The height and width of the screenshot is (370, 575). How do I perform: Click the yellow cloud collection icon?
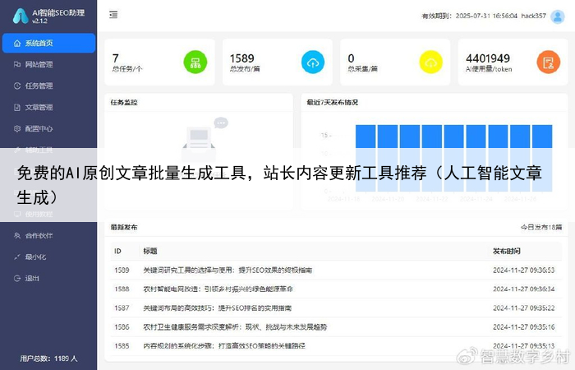click(430, 62)
